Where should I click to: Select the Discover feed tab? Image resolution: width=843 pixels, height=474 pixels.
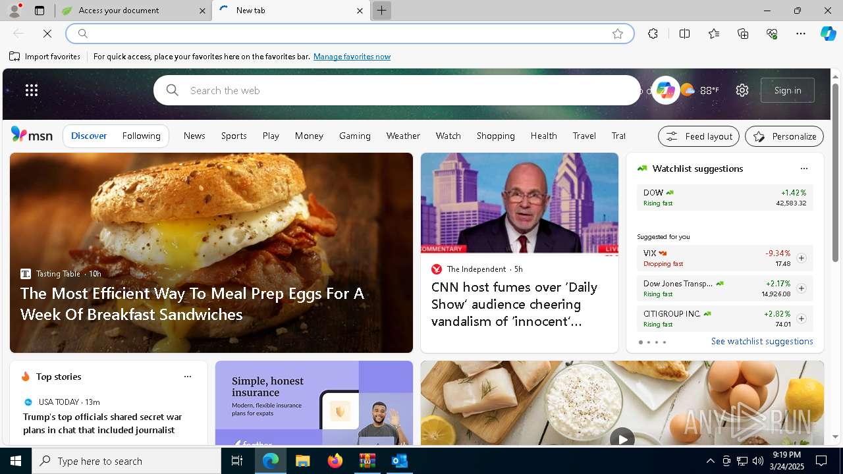tap(89, 136)
